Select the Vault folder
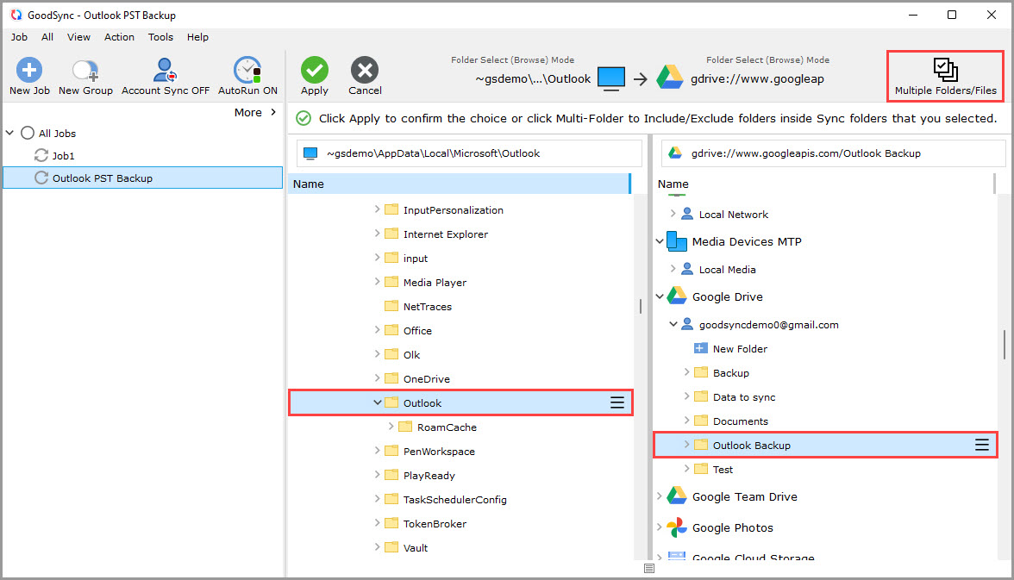Viewport: 1014px width, 580px height. coord(416,547)
